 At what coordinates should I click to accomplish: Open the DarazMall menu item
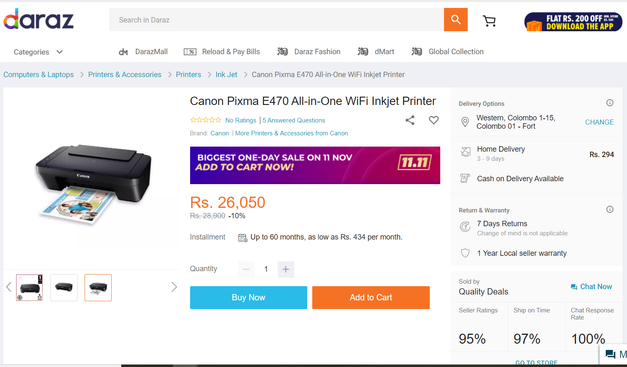[143, 52]
